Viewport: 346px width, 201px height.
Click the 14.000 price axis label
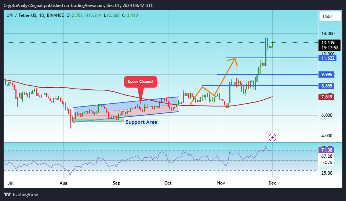click(x=328, y=34)
